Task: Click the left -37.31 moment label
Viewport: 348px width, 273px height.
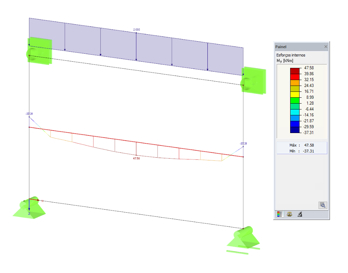Action: tap(29, 114)
